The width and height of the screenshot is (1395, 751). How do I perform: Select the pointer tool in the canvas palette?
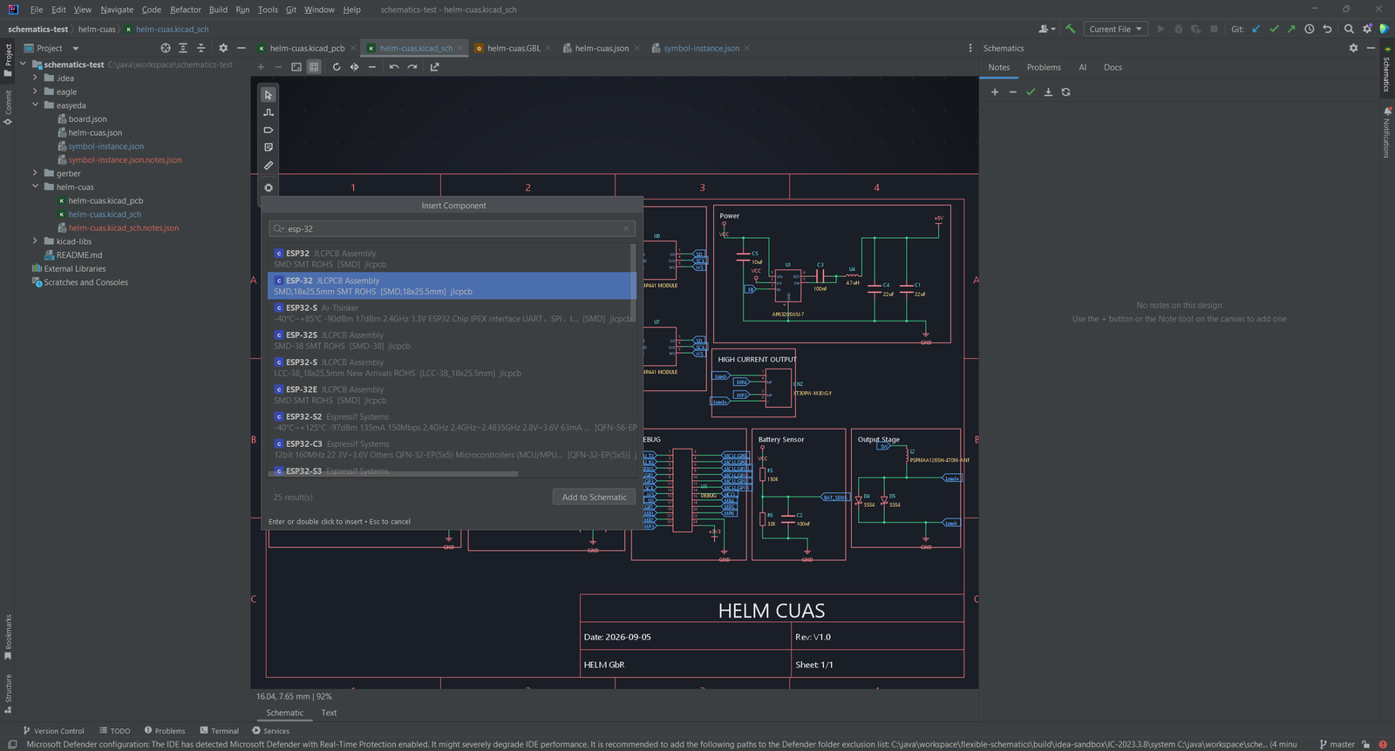point(269,95)
